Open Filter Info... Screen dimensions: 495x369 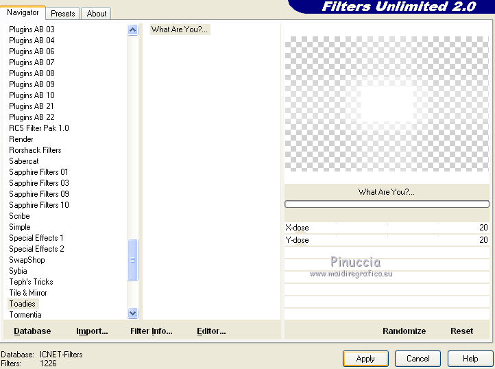(x=152, y=331)
